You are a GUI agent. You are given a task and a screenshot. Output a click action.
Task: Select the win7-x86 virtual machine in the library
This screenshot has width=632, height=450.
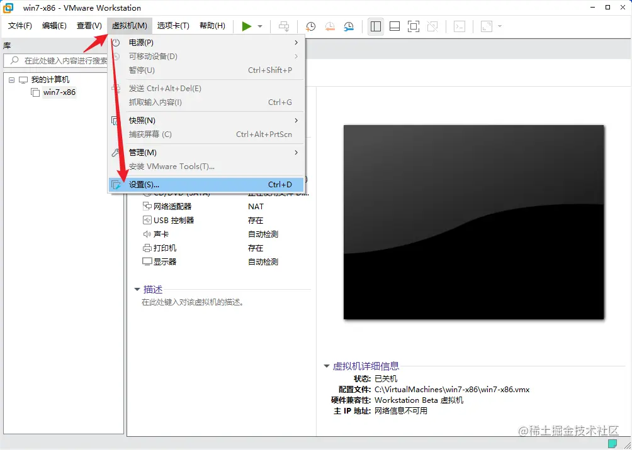click(59, 92)
